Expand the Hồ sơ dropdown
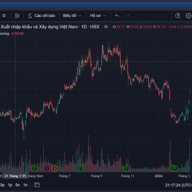The width and height of the screenshot is (192, 192). pyautogui.click(x=98, y=15)
